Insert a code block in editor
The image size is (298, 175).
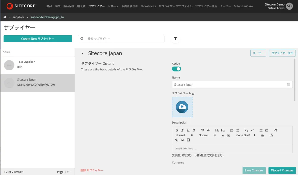(208, 130)
